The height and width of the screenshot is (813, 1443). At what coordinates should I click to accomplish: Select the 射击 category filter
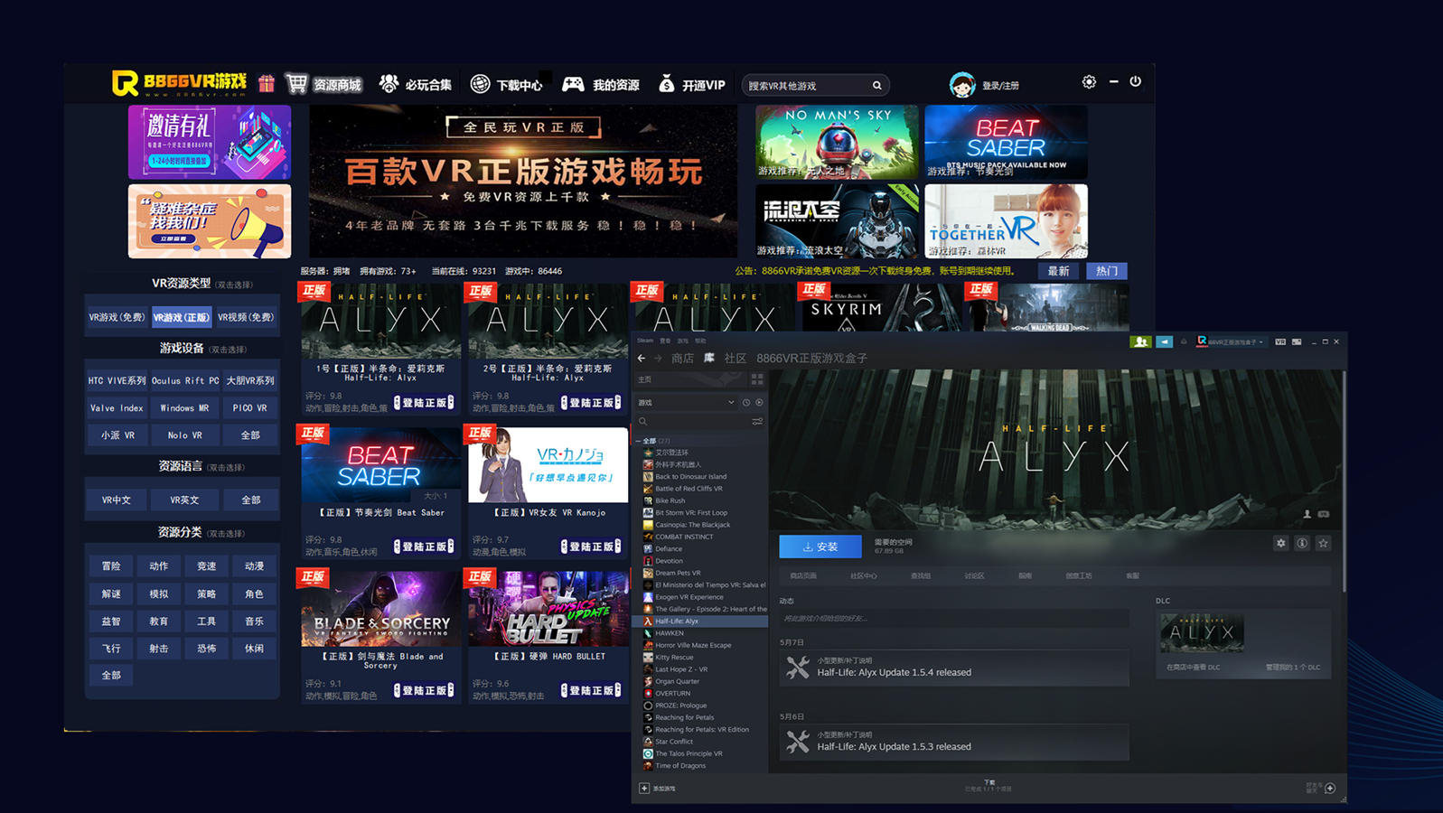pyautogui.click(x=159, y=649)
